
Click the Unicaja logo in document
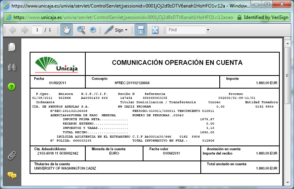click(x=57, y=64)
